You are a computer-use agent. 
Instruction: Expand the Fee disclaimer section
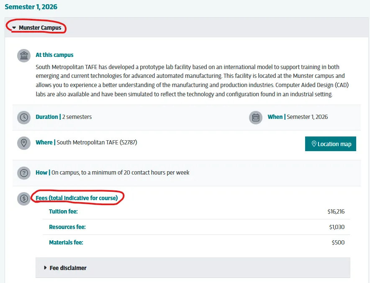point(193,268)
